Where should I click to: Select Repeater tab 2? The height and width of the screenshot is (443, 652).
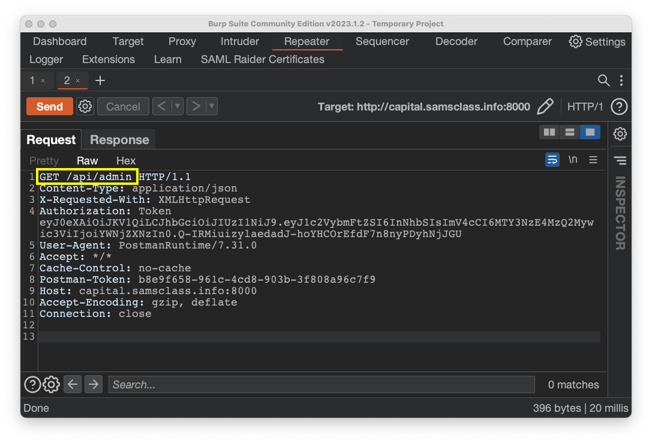pyautogui.click(x=67, y=80)
